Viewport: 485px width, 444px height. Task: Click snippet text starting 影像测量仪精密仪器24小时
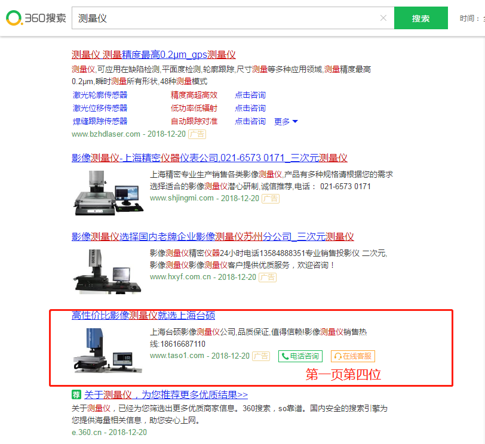pyautogui.click(x=269, y=259)
